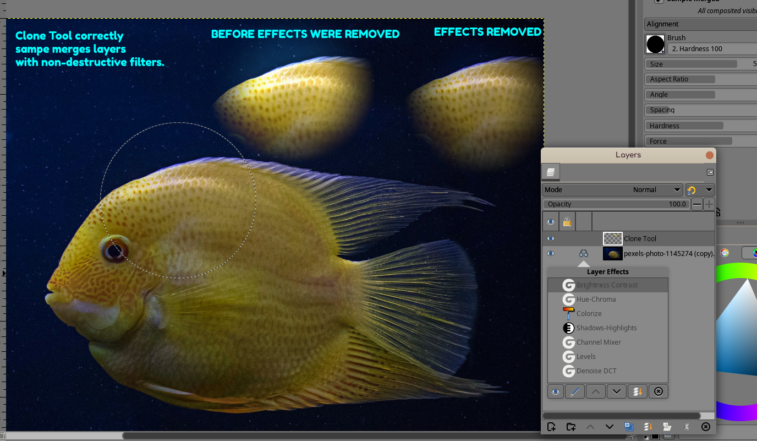
Task: Lower the selected effect in the stack
Action: (x=616, y=392)
